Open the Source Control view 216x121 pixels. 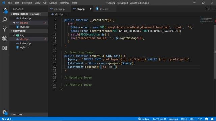click(x=4, y=29)
